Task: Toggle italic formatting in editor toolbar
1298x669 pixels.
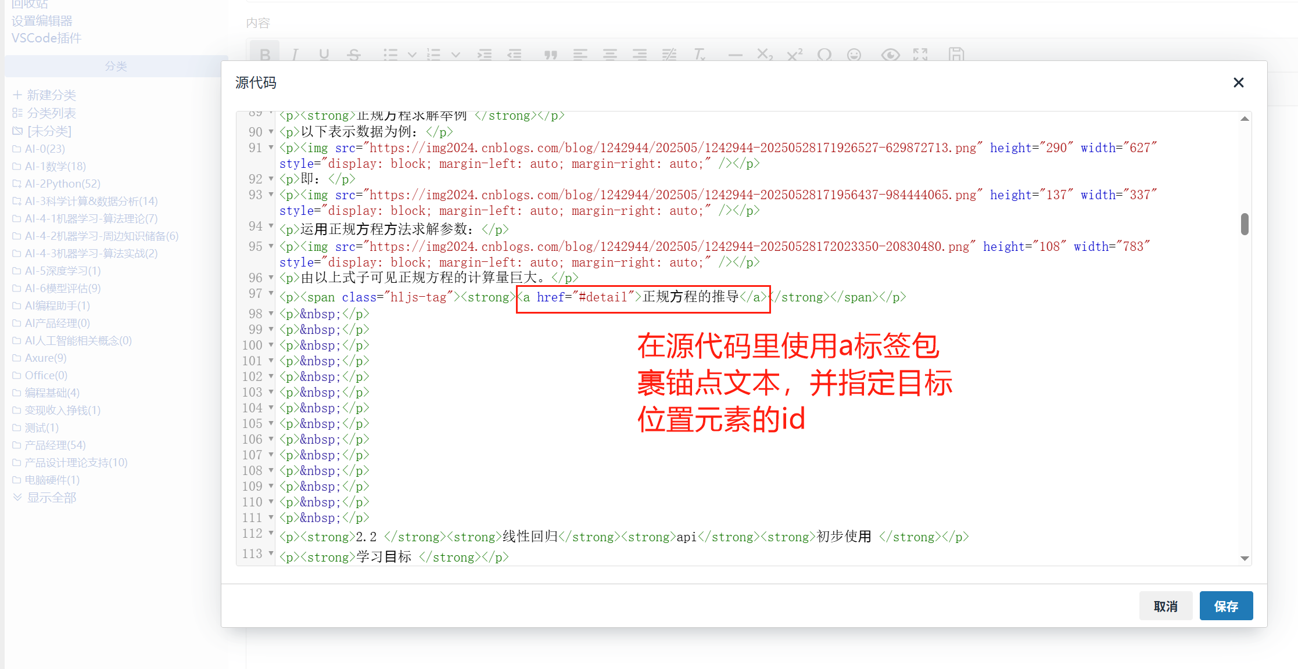Action: (295, 55)
